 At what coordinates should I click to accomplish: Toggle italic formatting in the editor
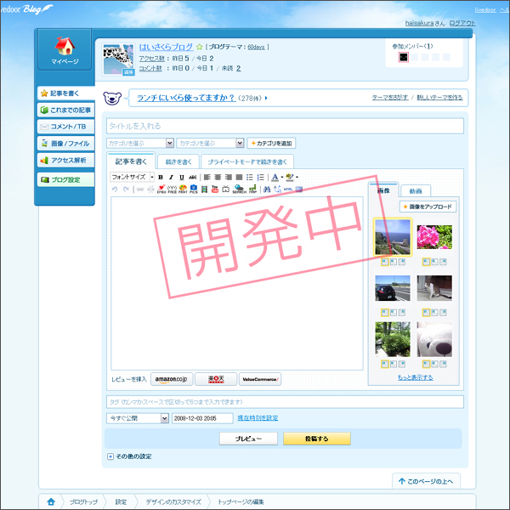click(x=171, y=178)
